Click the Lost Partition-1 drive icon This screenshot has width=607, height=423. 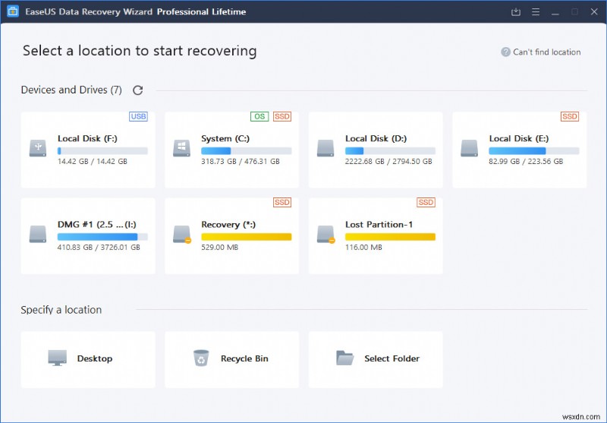(x=326, y=233)
